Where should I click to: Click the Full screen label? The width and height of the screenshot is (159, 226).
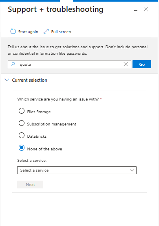[61, 32]
